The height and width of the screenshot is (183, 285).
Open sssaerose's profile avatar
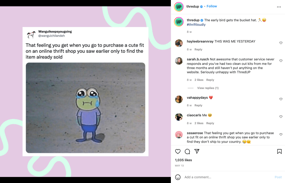click(x=179, y=135)
